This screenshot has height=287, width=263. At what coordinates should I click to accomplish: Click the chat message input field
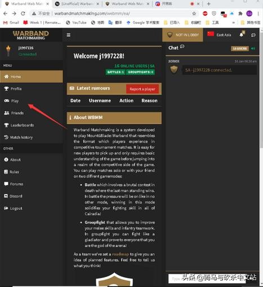pos(207,279)
